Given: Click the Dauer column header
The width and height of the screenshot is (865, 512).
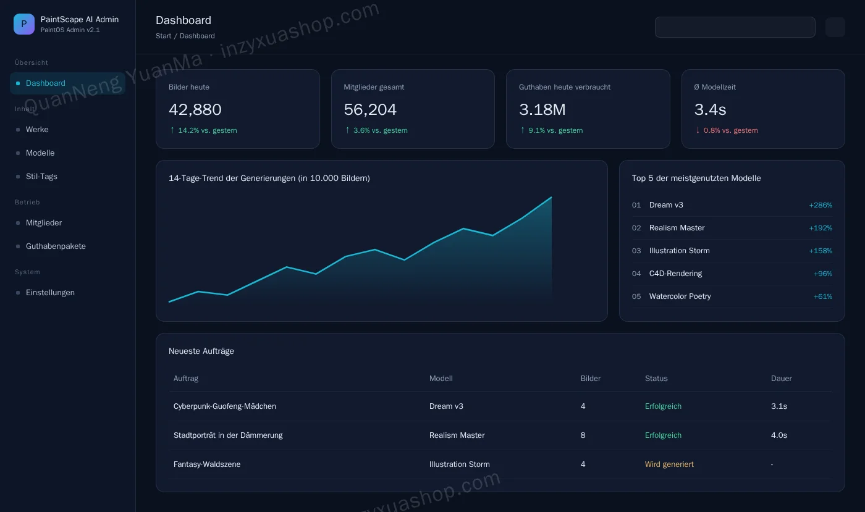Looking at the screenshot, I should tap(782, 379).
